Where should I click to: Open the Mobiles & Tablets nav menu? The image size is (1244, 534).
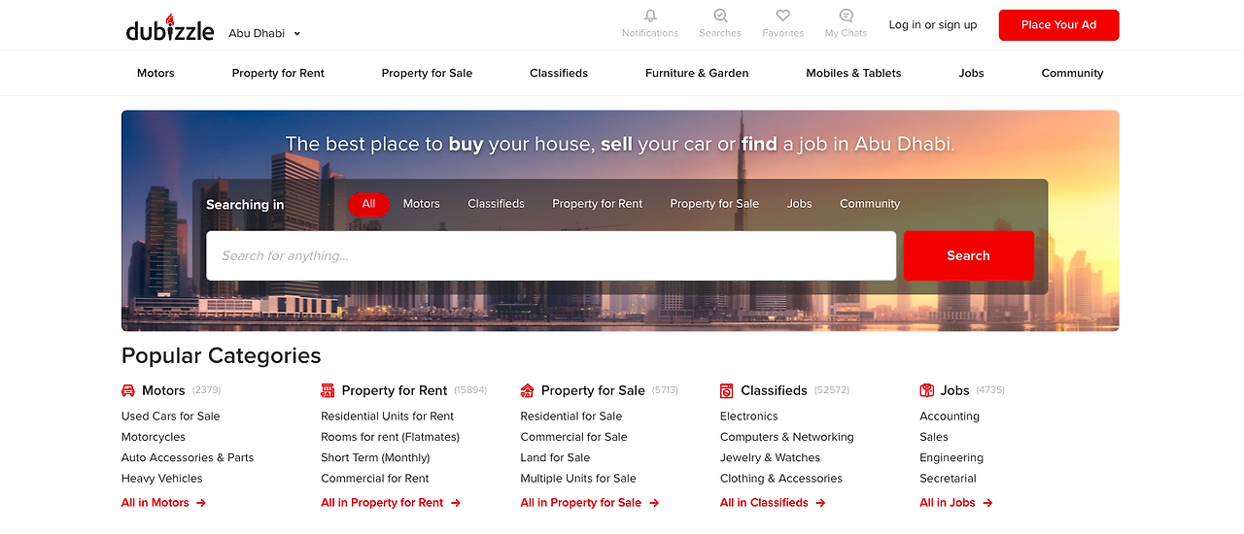(853, 73)
